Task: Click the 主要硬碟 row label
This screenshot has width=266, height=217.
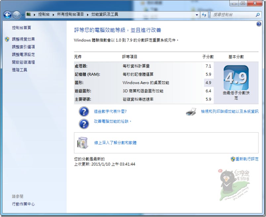Action: [83, 99]
